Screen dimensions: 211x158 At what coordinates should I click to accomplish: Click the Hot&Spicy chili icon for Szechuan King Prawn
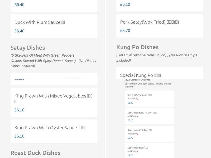point(138,116)
